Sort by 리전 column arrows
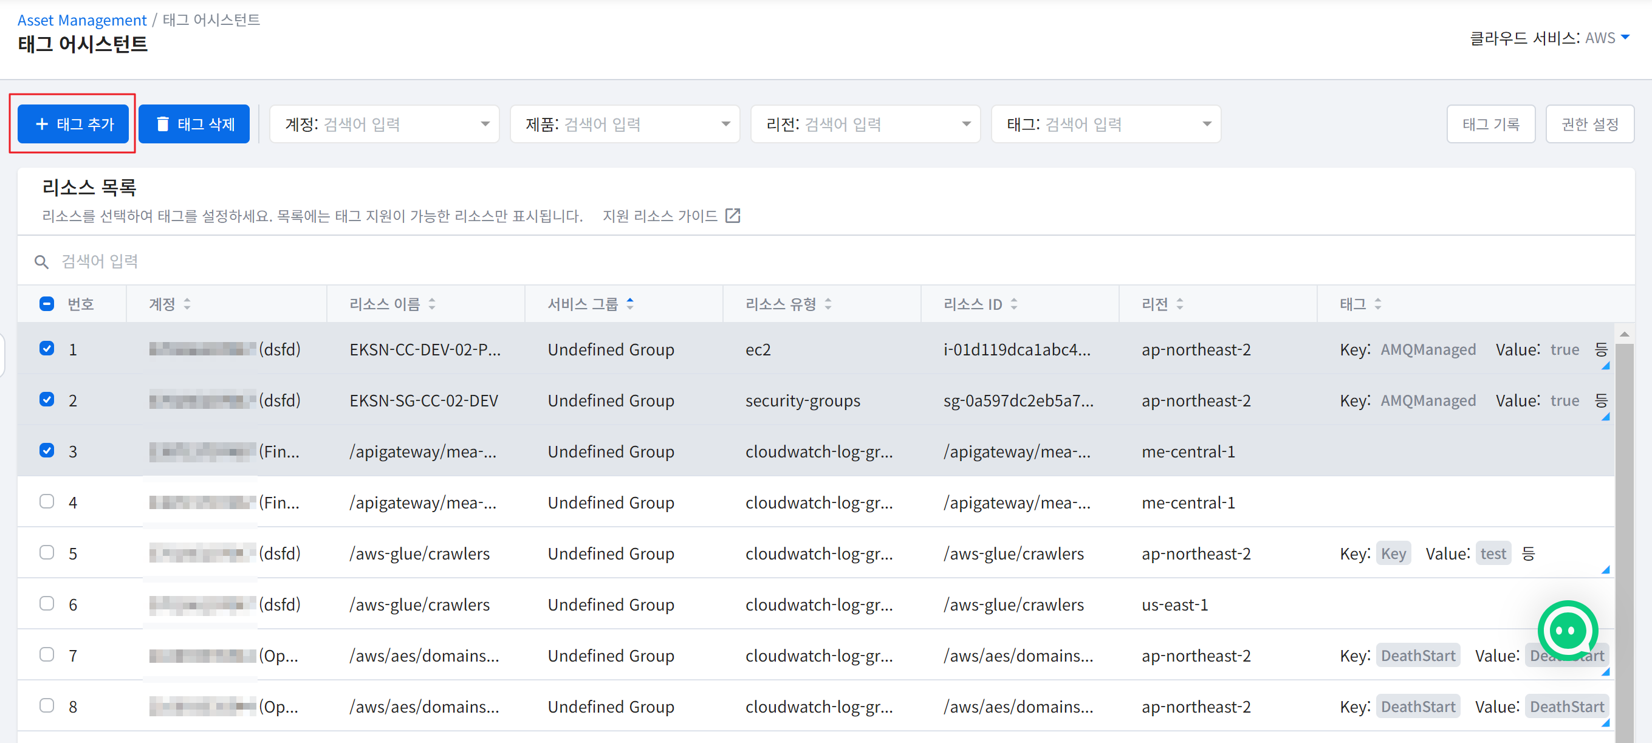This screenshot has width=1652, height=743. coord(1180,304)
